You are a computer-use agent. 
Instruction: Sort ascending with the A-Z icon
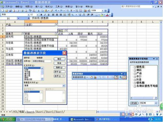point(77,11)
